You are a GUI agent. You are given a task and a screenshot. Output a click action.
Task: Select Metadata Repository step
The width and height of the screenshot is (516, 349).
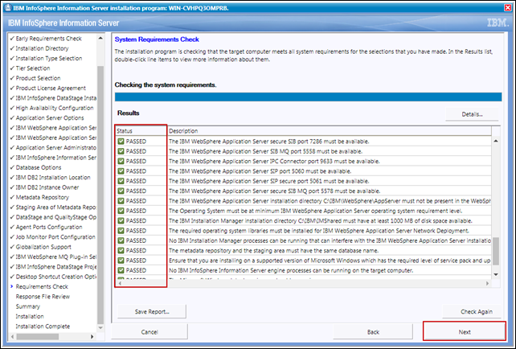43,197
